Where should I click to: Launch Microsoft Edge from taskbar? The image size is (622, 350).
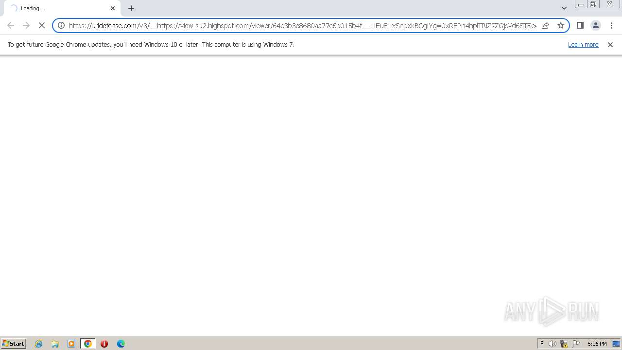(121, 344)
